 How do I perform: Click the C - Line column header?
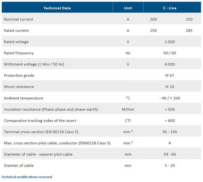pyautogui.click(x=170, y=8)
